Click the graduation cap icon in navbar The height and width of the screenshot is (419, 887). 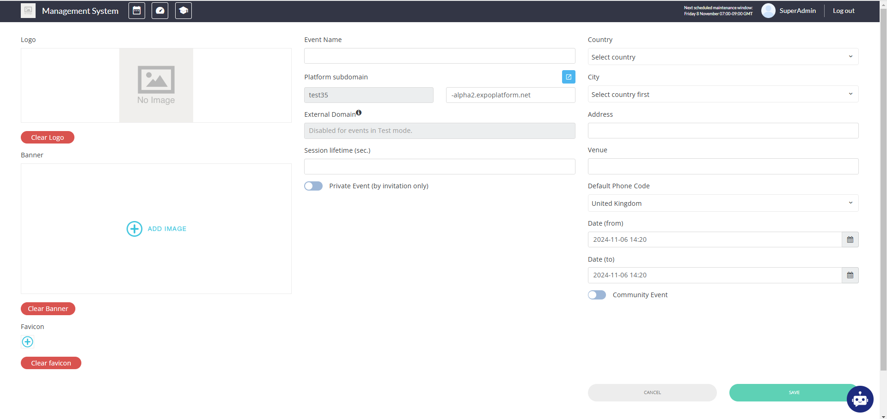click(184, 11)
